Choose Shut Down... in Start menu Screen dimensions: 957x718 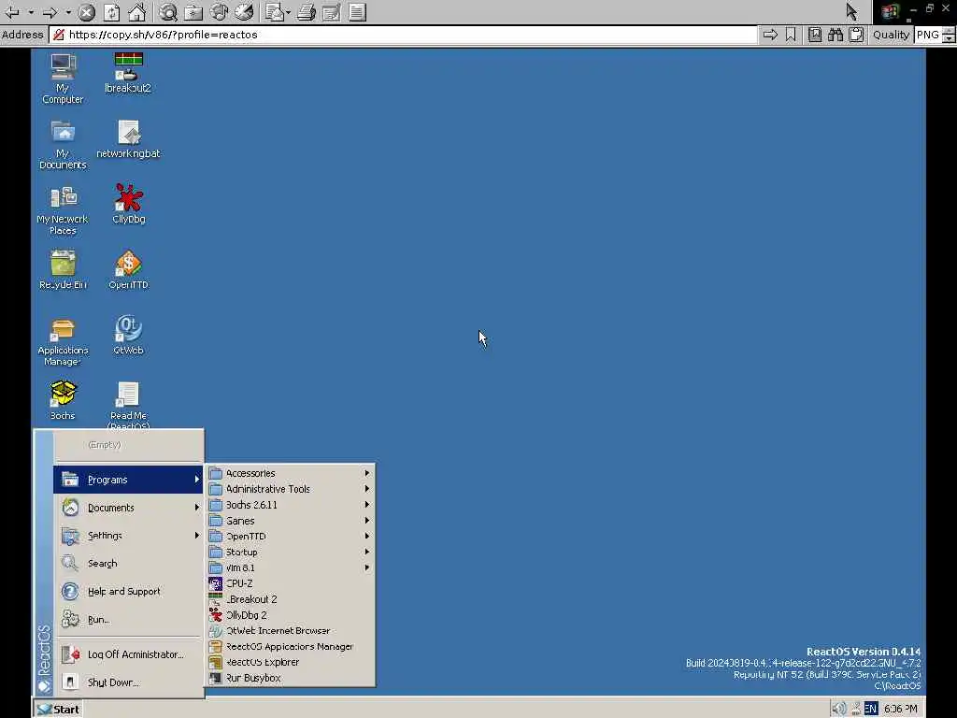click(x=128, y=682)
